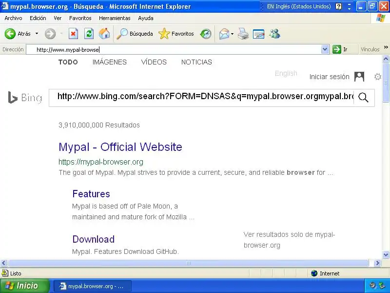Switch to the VÍDEOS tab
Viewport: 390px width, 293px height.
154,62
